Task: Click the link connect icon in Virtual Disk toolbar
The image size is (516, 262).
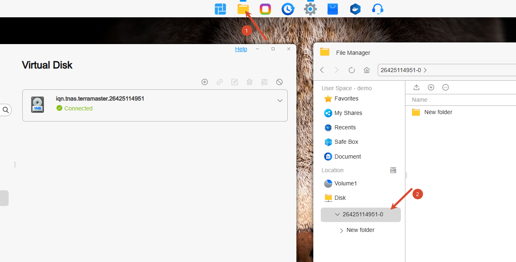Action: [x=220, y=82]
